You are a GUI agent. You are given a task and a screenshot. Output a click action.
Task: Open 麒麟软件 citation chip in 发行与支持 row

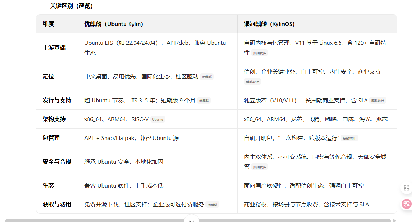pyautogui.click(x=378, y=101)
